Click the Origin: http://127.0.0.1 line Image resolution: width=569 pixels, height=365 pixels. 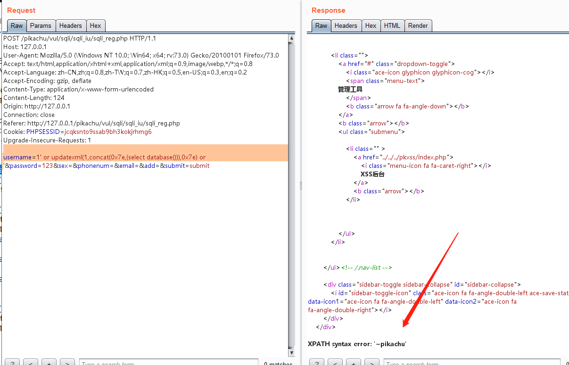click(x=37, y=106)
